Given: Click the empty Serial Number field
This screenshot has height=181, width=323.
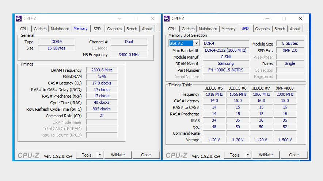Looking at the screenshot, I should coord(226,76).
